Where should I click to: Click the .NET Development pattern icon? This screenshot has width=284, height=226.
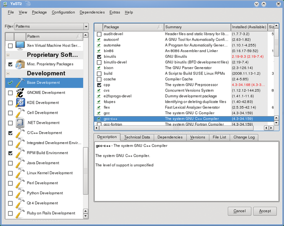(20, 123)
